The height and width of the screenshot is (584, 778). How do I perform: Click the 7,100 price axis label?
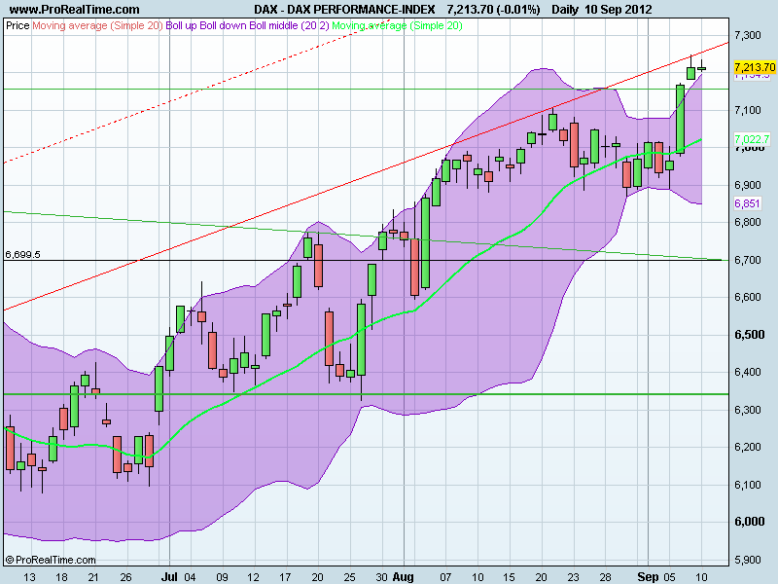point(747,110)
